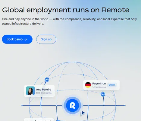Screen dimensions: 141x121
Task: Click the dark blue cursor pointer icon
Action: (83, 113)
